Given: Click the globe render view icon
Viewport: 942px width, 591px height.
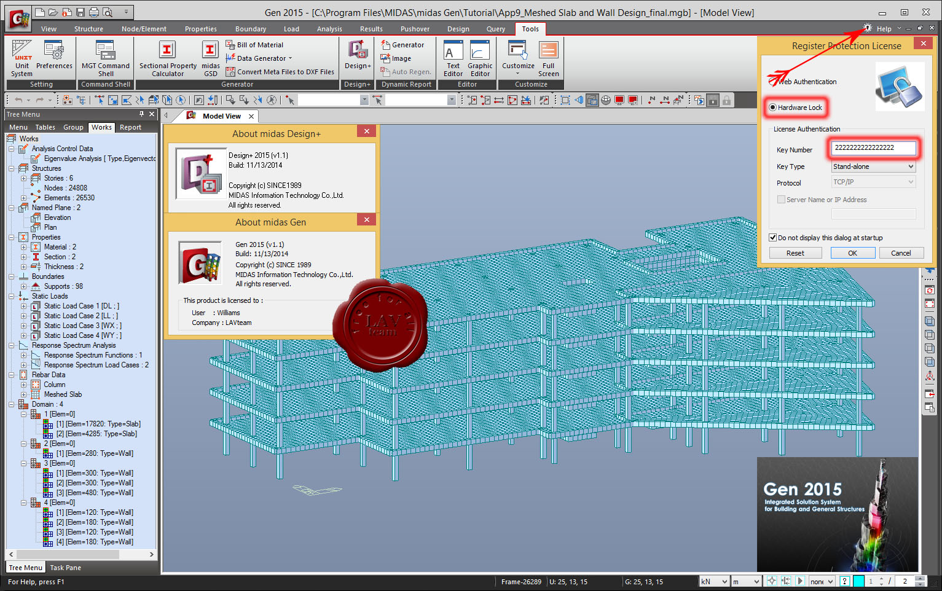Looking at the screenshot, I should (x=606, y=100).
